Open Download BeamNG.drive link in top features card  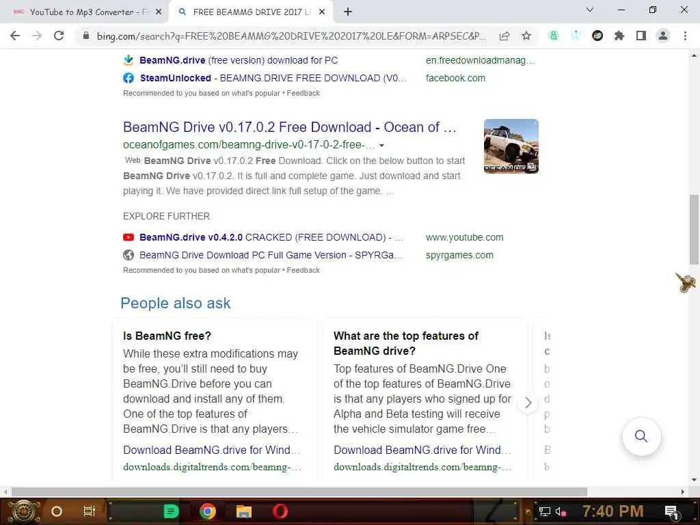pyautogui.click(x=422, y=450)
